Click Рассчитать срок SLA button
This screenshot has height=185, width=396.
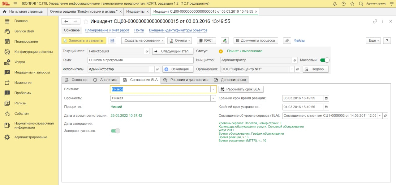pyautogui.click(x=241, y=89)
